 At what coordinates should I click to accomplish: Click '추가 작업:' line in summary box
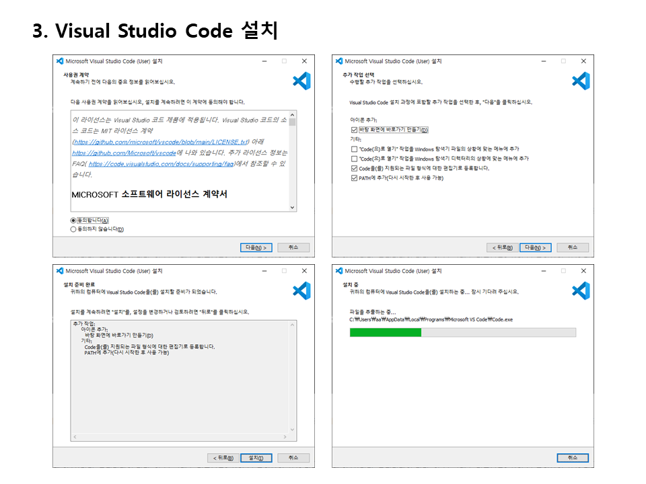tap(85, 324)
